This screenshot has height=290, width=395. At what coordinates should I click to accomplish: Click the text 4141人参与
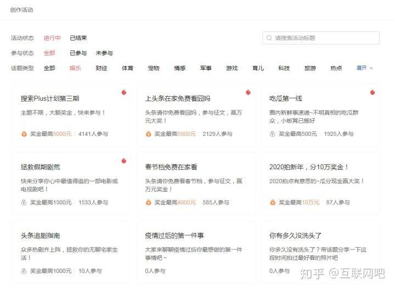pos(93,134)
